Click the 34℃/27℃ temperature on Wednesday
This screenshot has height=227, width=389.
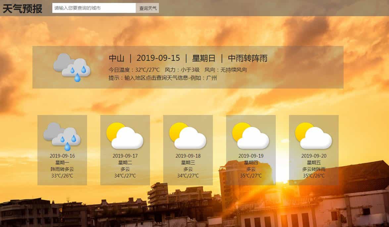pos(187,176)
